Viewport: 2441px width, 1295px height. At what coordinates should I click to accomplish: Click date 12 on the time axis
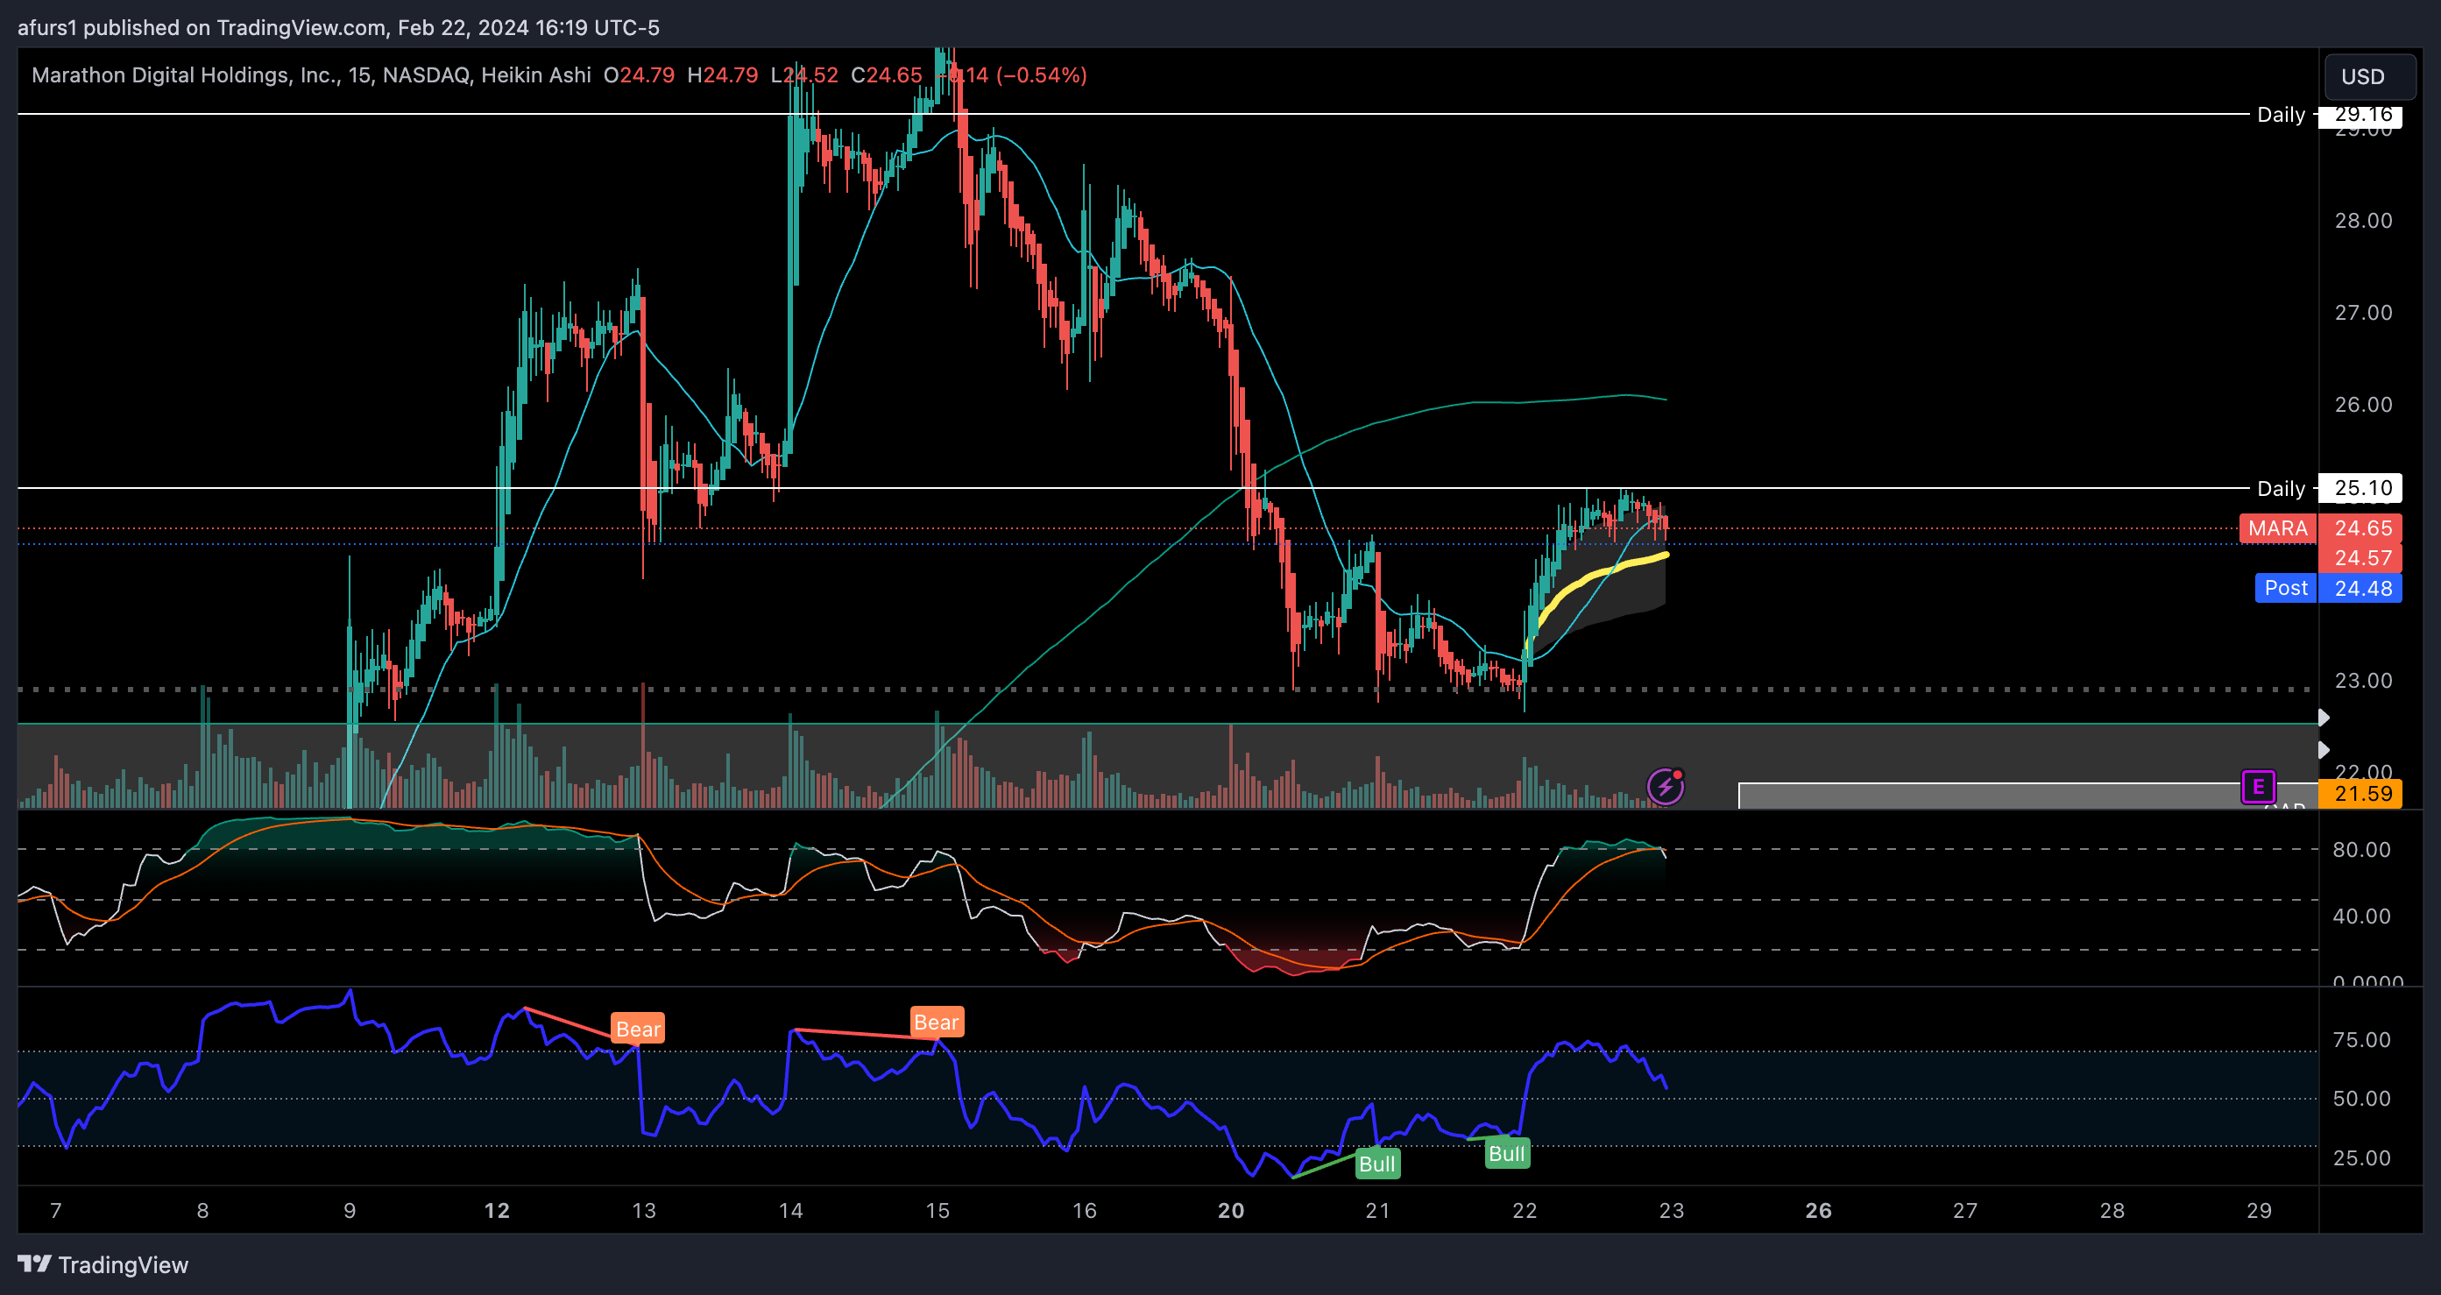coord(497,1211)
